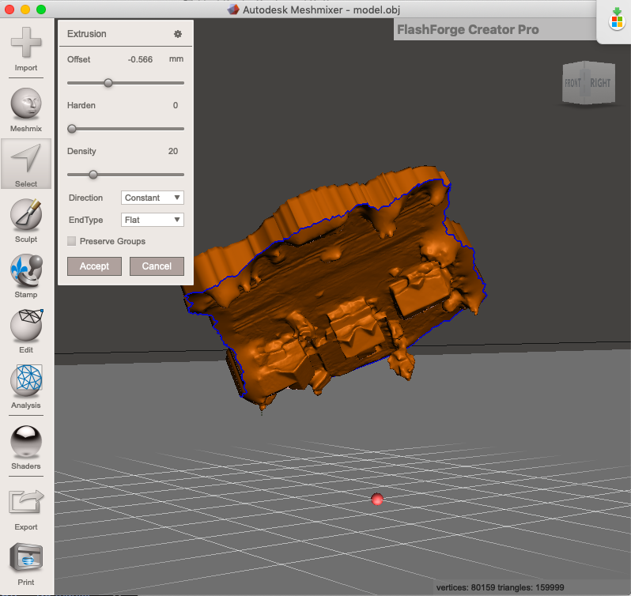The width and height of the screenshot is (631, 596).
Task: Click the FlashForge Creator Pro printer label
Action: pos(468,29)
